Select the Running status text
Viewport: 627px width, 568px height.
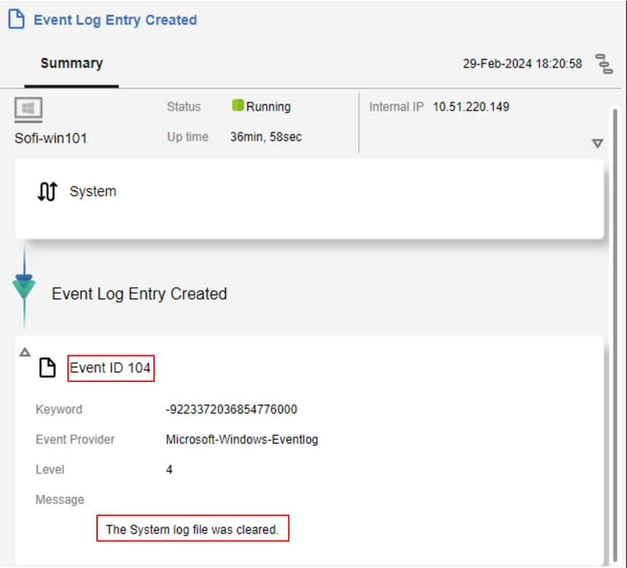point(269,106)
